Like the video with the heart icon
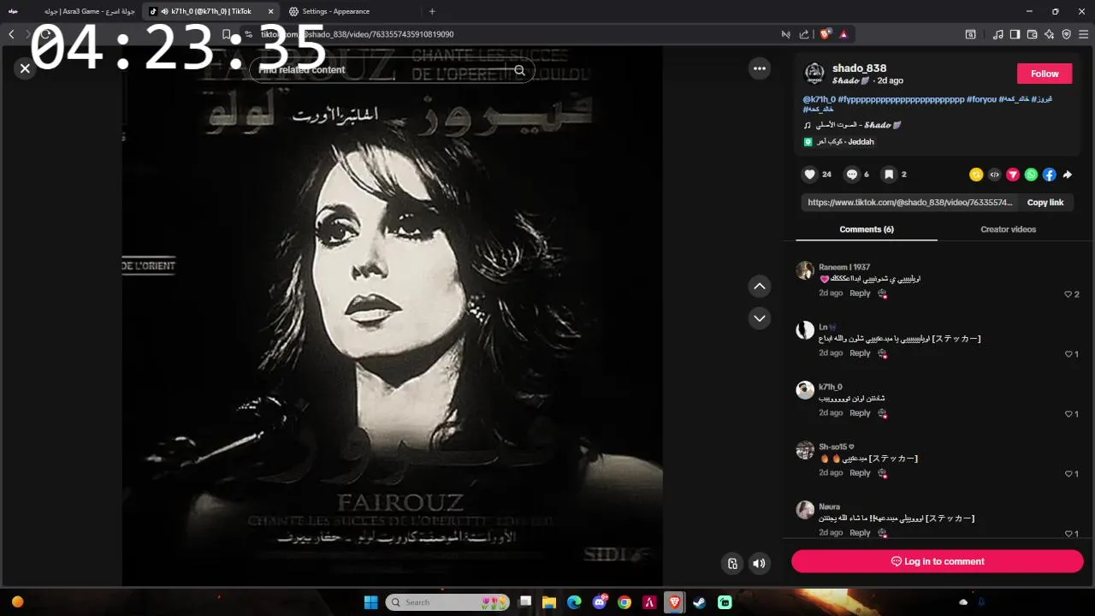 point(809,175)
